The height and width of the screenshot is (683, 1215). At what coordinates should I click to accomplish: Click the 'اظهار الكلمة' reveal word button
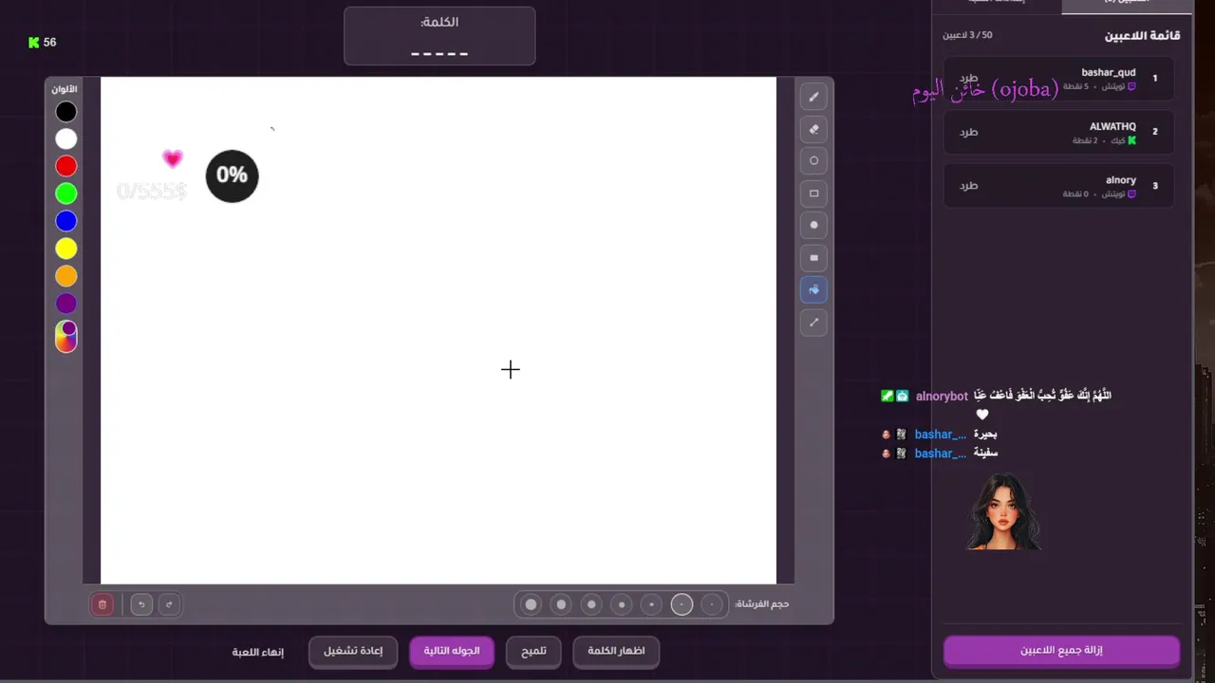click(616, 652)
